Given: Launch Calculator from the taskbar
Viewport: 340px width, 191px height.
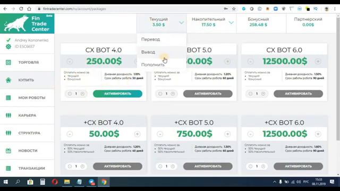Looking at the screenshot, I should 42,182.
